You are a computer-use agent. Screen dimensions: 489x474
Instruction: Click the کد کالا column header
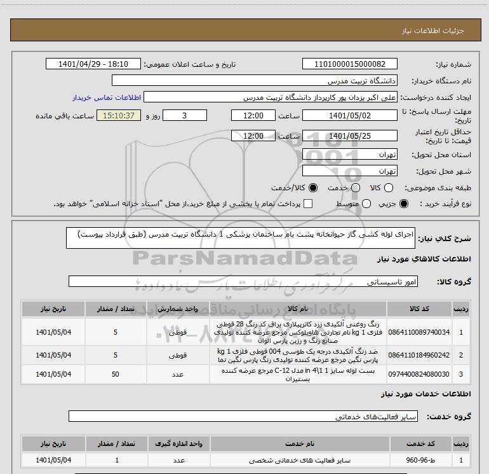tap(419, 309)
